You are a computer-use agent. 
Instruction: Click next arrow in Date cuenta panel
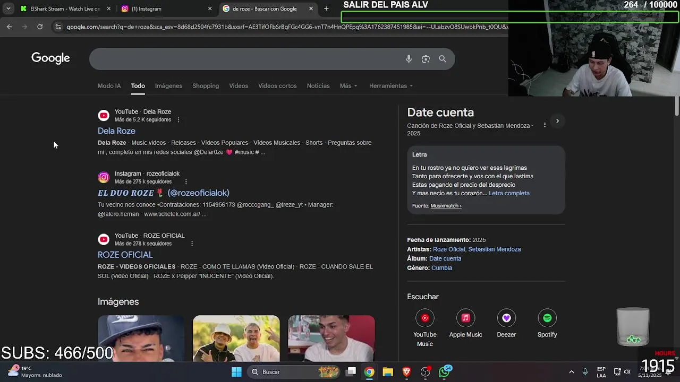click(x=557, y=121)
